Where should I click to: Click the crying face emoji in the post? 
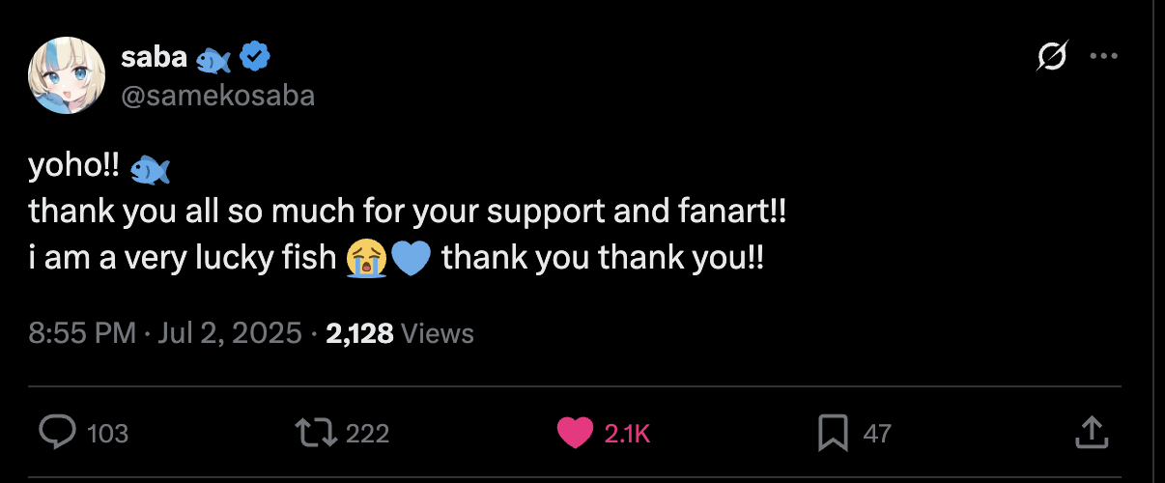point(366,258)
